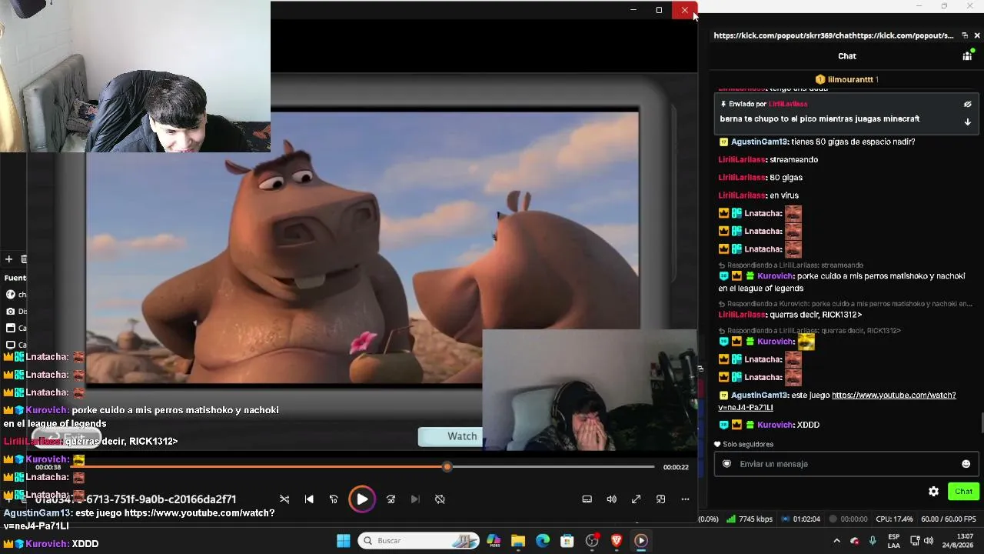Undock the Kick chat popout panel
Image resolution: width=984 pixels, height=554 pixels.
(x=965, y=35)
